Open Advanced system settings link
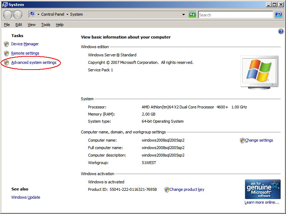Image resolution: width=286 pixels, height=214 pixels. (x=34, y=63)
